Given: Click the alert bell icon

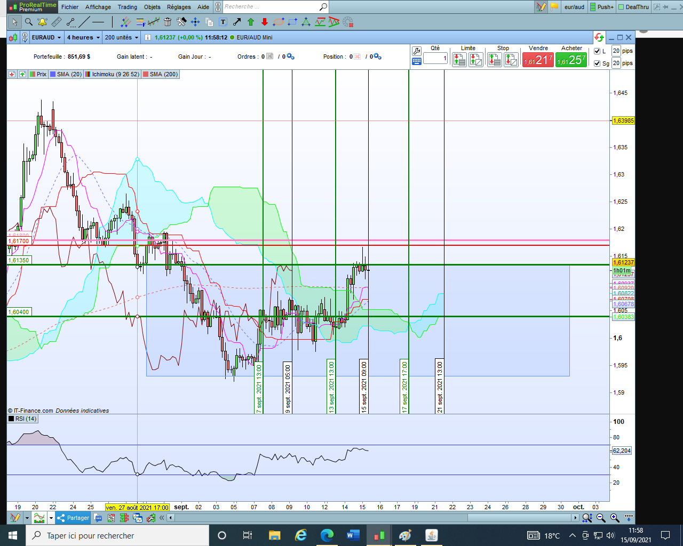Looking at the screenshot, I should pyautogui.click(x=42, y=22).
